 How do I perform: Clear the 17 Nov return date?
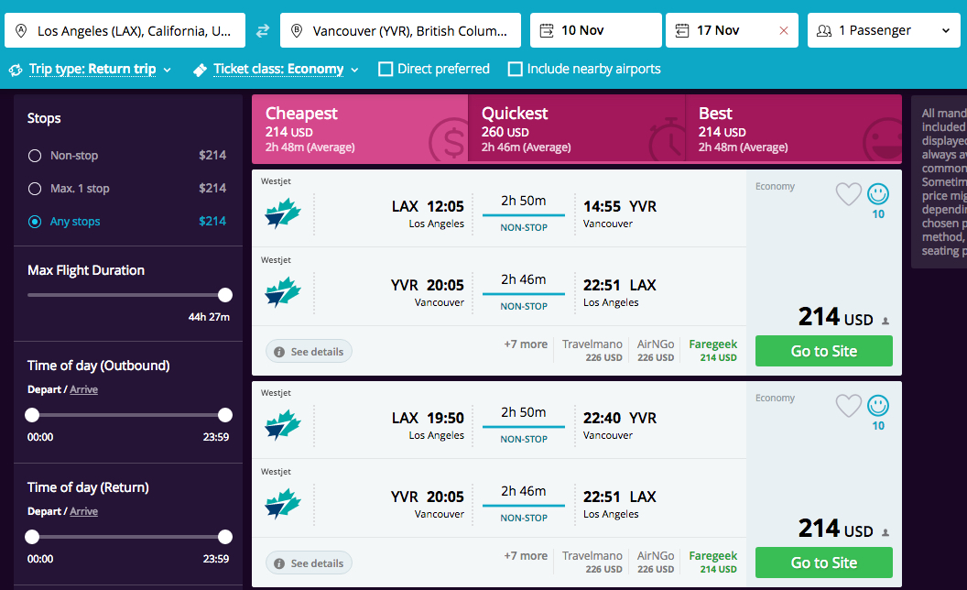783,30
